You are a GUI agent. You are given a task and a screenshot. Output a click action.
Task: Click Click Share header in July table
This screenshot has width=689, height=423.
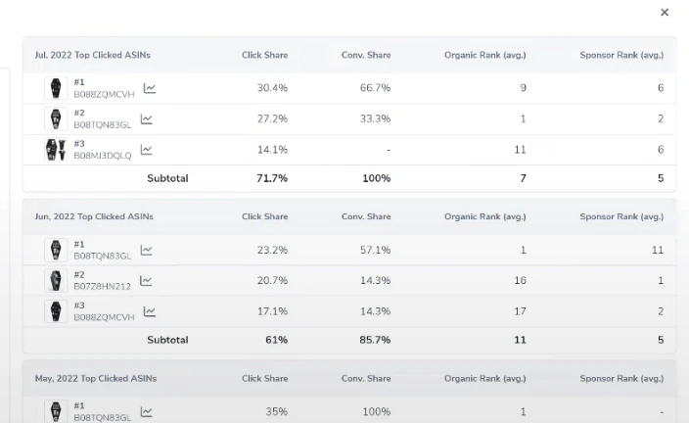point(264,56)
